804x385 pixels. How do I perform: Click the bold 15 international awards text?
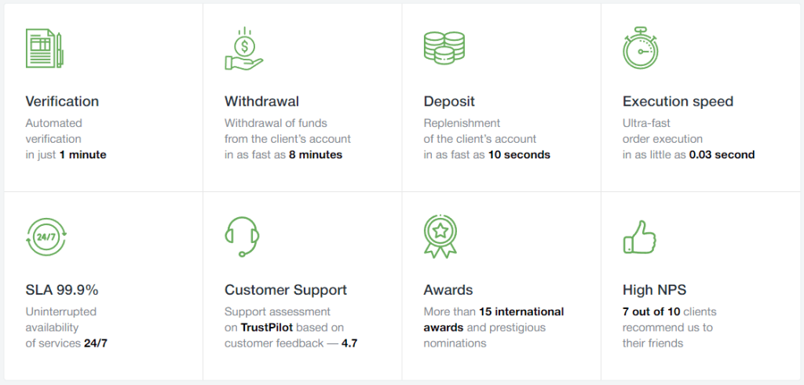pyautogui.click(x=494, y=319)
